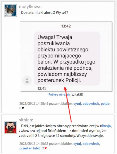This screenshot has width=117, height=154.
Task: Open sithian's masked avatar image
Action: point(10,127)
